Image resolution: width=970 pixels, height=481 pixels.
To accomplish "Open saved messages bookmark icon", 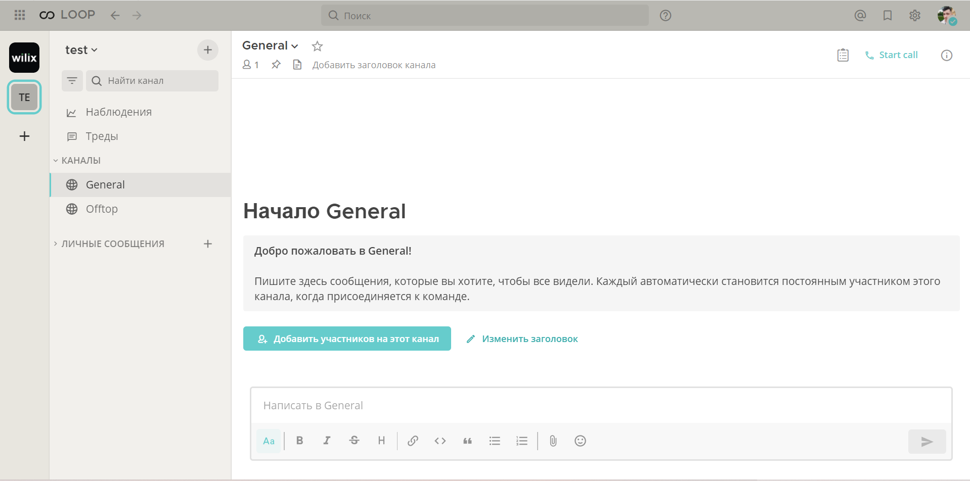I will click(x=887, y=16).
